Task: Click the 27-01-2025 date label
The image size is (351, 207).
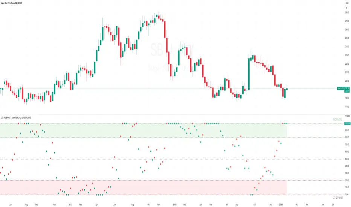Action: (338, 197)
